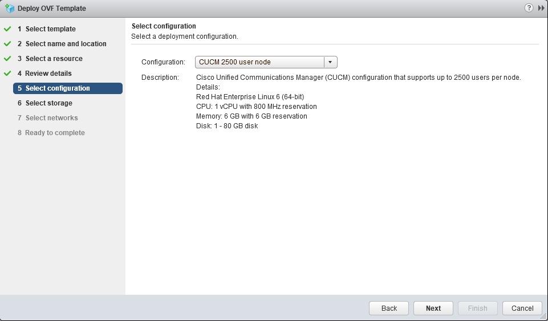Click the Next button
The height and width of the screenshot is (321, 548).
pyautogui.click(x=433, y=308)
